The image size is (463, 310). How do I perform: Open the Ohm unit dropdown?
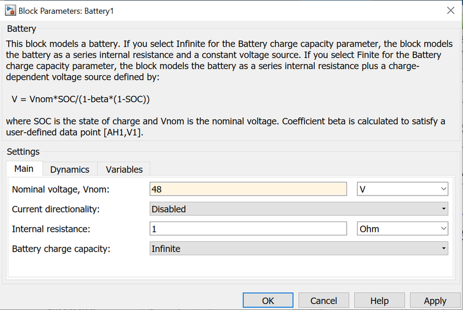[x=402, y=228]
